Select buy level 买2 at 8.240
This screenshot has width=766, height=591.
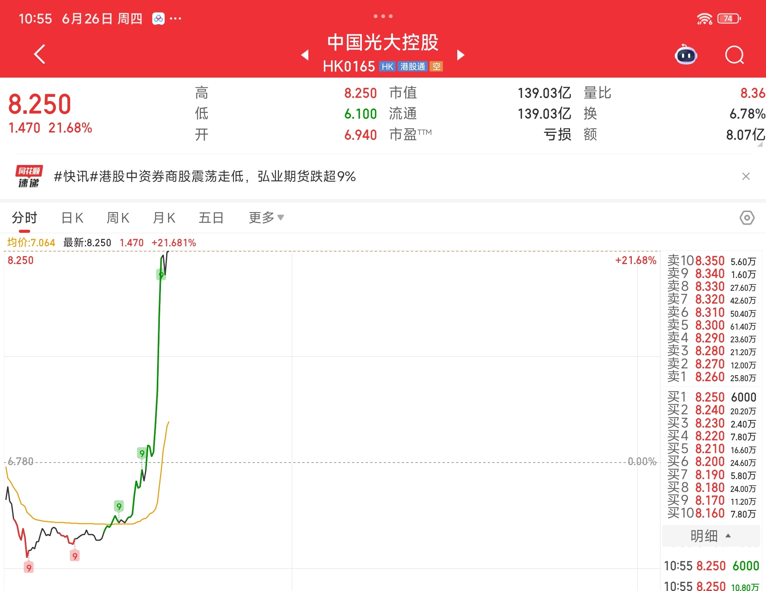pyautogui.click(x=711, y=410)
